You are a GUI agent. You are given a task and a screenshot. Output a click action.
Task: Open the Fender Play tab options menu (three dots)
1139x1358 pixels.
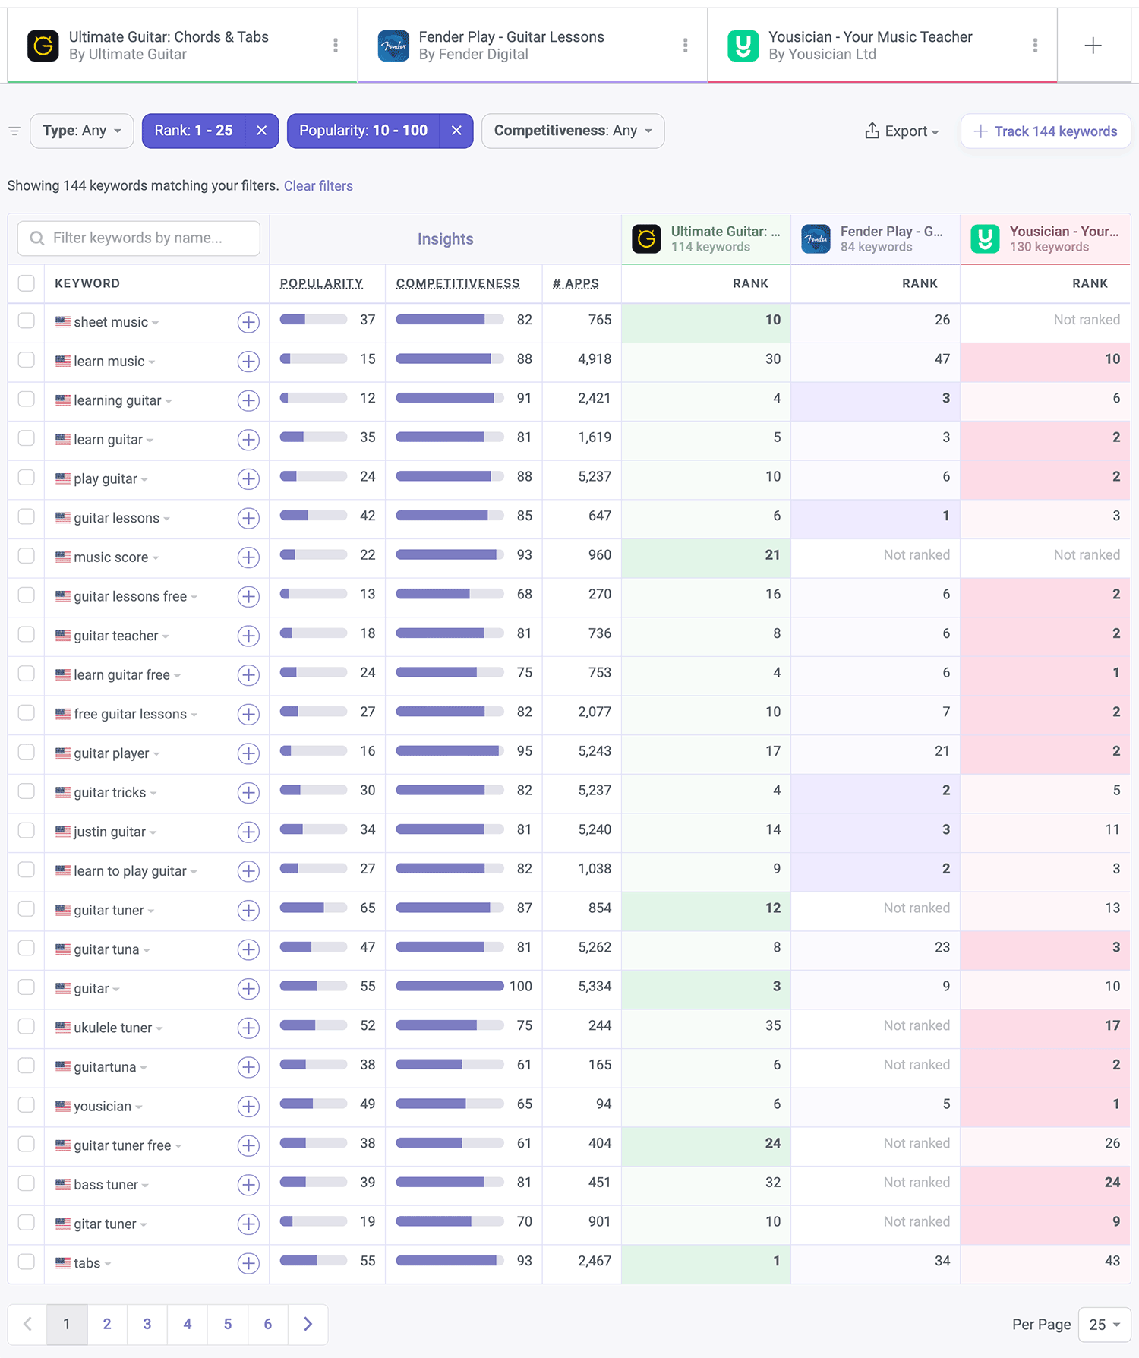tap(686, 46)
